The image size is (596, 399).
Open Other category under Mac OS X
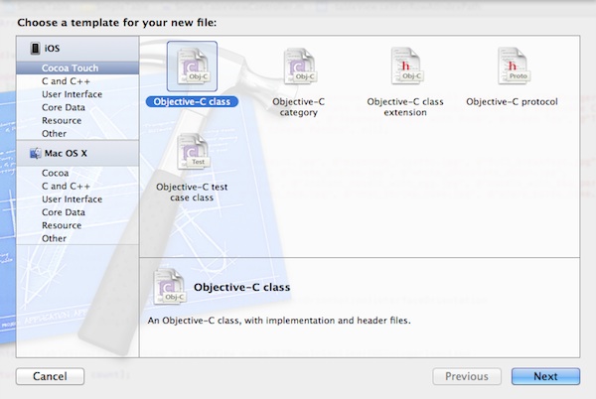pos(55,238)
